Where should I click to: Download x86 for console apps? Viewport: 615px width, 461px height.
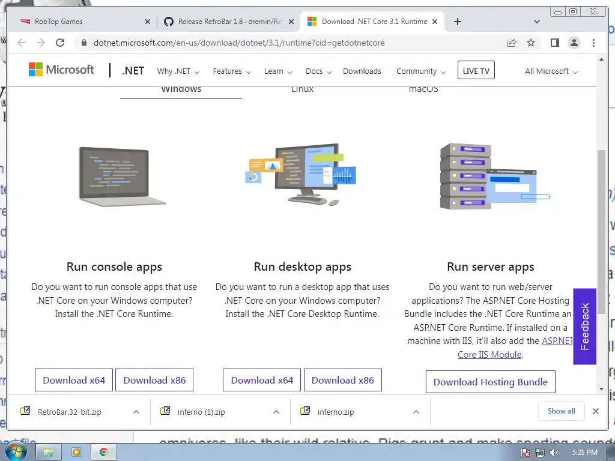154,380
